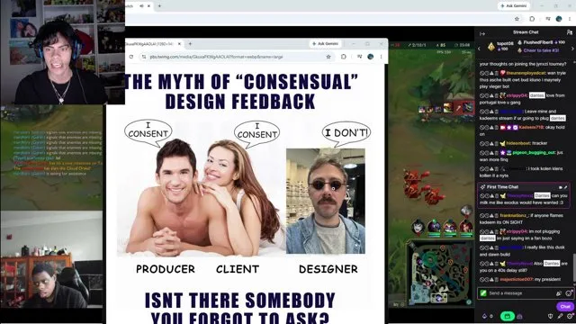
Task: Click the game minimap in the stream
Action: coord(440,272)
